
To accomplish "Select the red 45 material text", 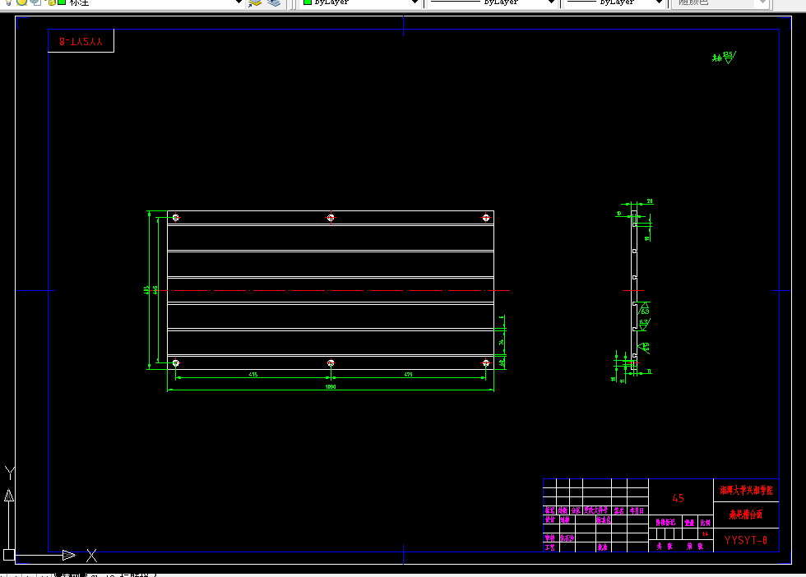I will [678, 498].
